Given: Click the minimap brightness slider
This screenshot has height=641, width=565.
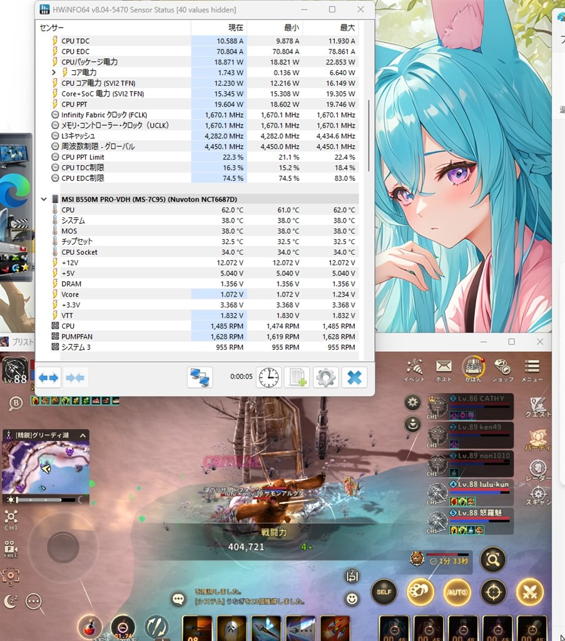Looking at the screenshot, I should point(46,500).
